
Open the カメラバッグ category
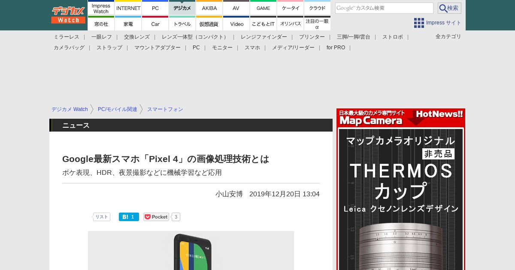click(69, 48)
